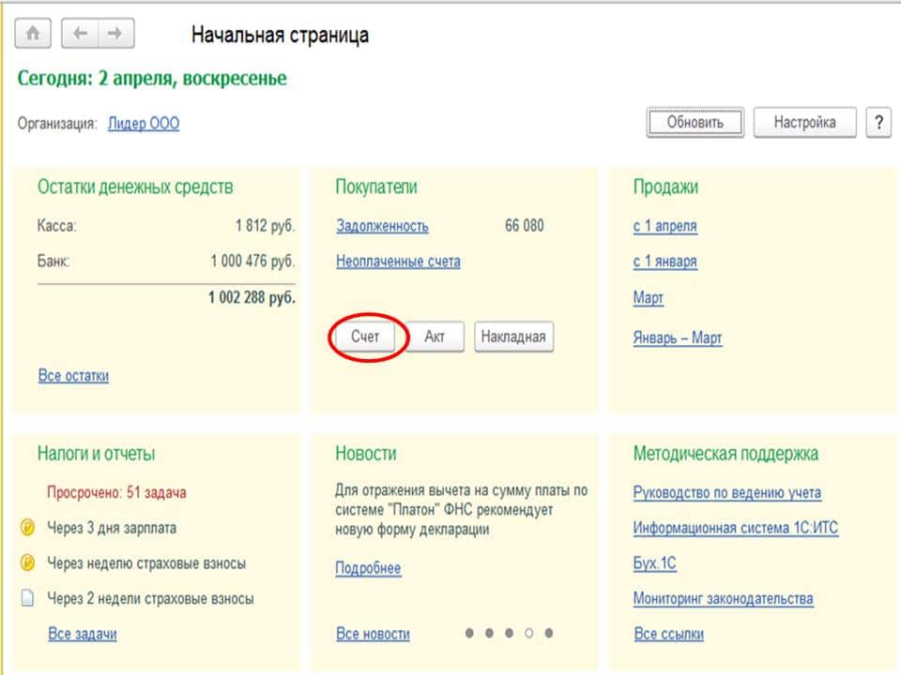Click bank balance '1 000 476 руб.'
This screenshot has width=901, height=675.
(252, 262)
